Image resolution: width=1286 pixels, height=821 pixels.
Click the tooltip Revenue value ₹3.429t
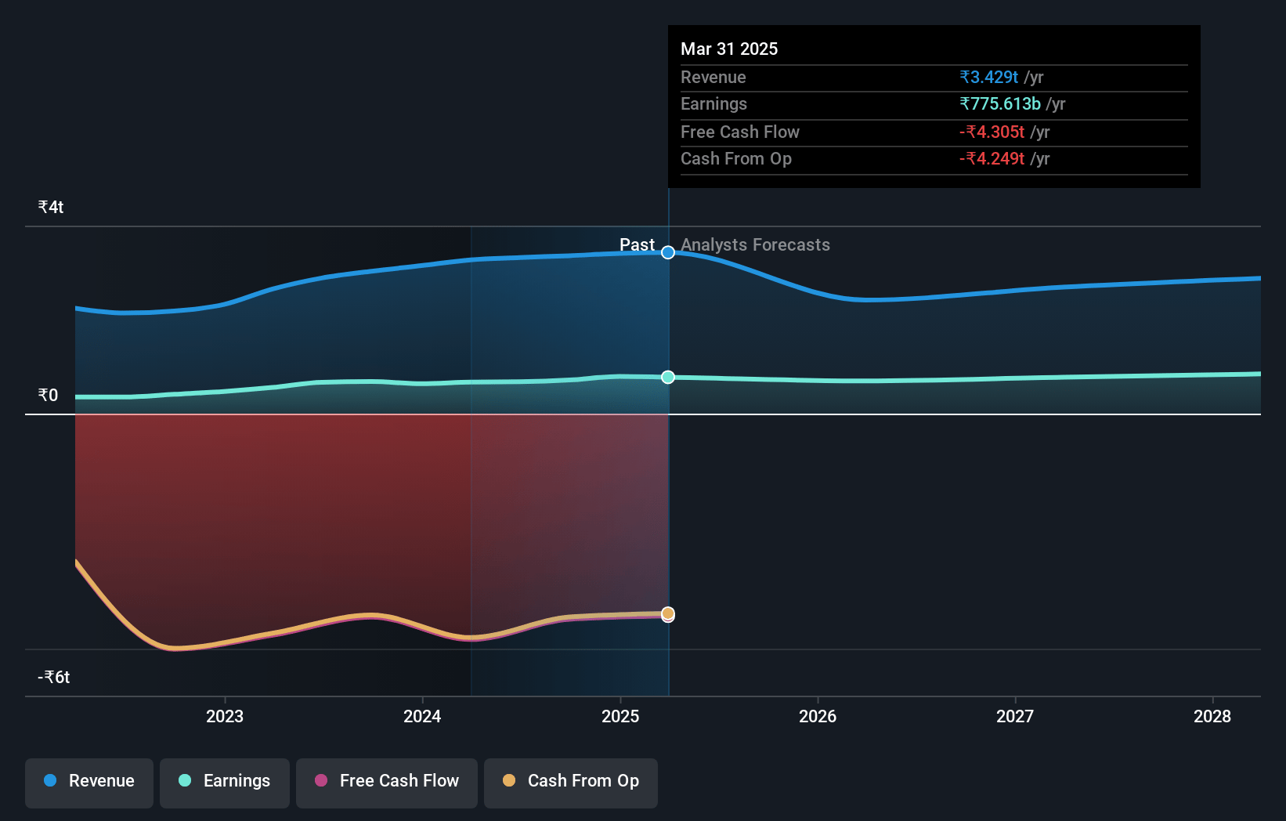988,77
